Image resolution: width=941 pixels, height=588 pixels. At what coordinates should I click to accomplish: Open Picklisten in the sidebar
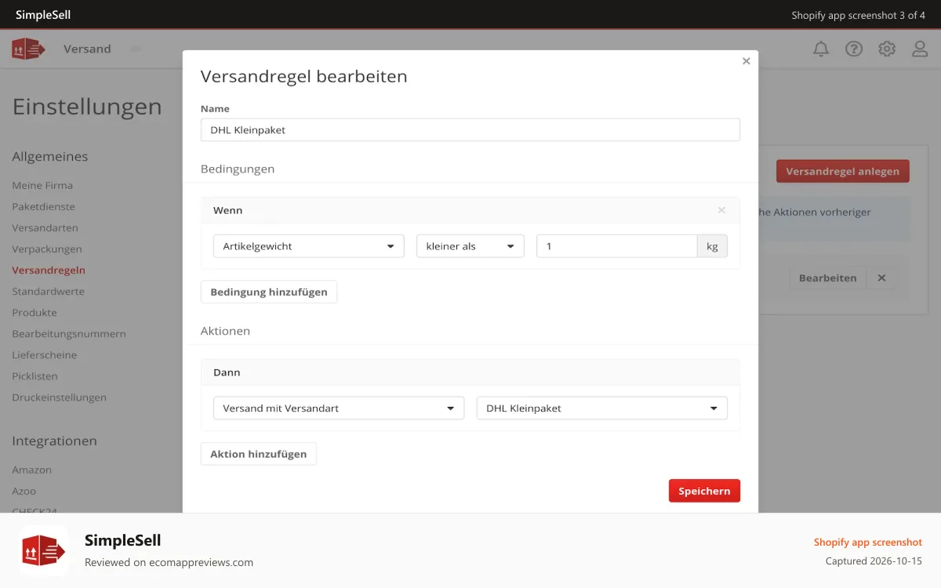click(x=35, y=376)
